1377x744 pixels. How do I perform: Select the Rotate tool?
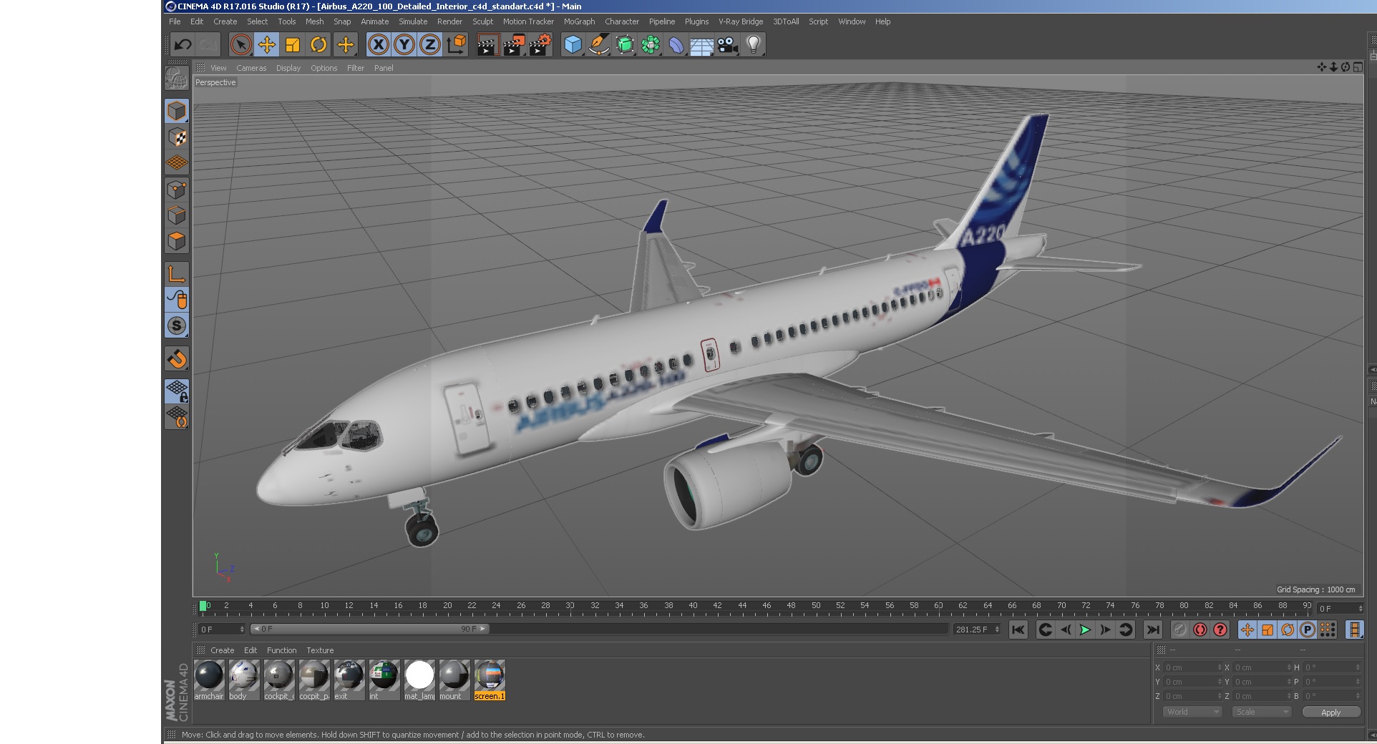point(318,44)
